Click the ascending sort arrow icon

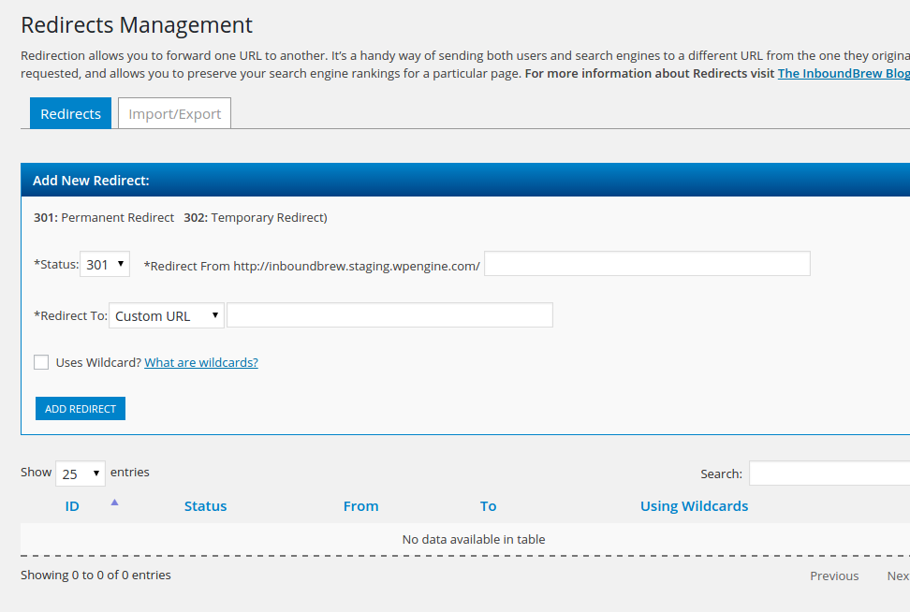[114, 503]
